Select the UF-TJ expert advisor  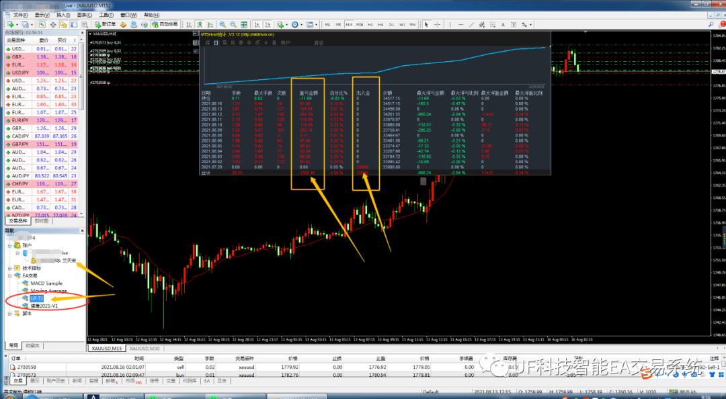click(x=36, y=298)
